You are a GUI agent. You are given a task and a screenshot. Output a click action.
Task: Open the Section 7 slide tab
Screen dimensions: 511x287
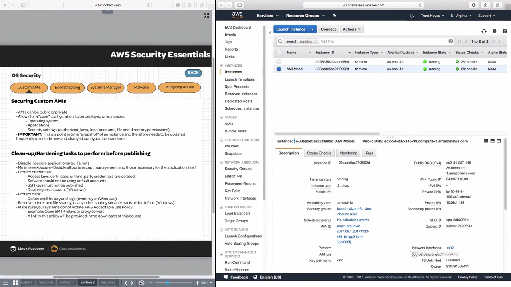[67, 282]
